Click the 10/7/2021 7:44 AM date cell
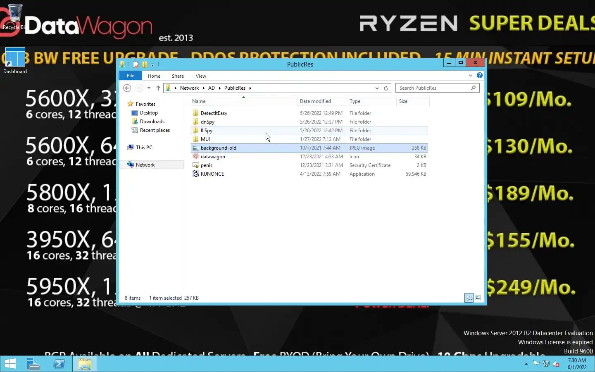Viewport: 595px width, 372px height. [320, 148]
